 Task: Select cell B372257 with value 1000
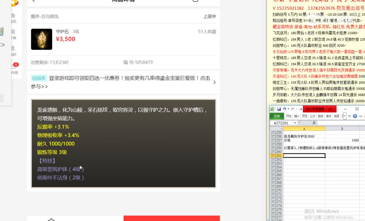pyautogui.click(x=342, y=140)
